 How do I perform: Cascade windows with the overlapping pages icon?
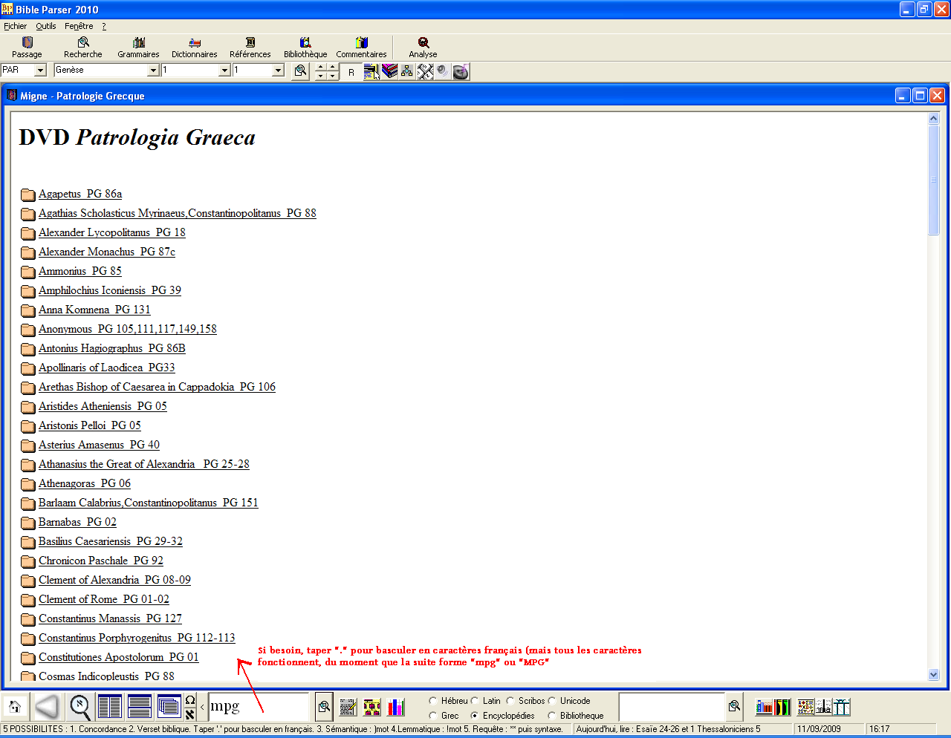[x=169, y=707]
